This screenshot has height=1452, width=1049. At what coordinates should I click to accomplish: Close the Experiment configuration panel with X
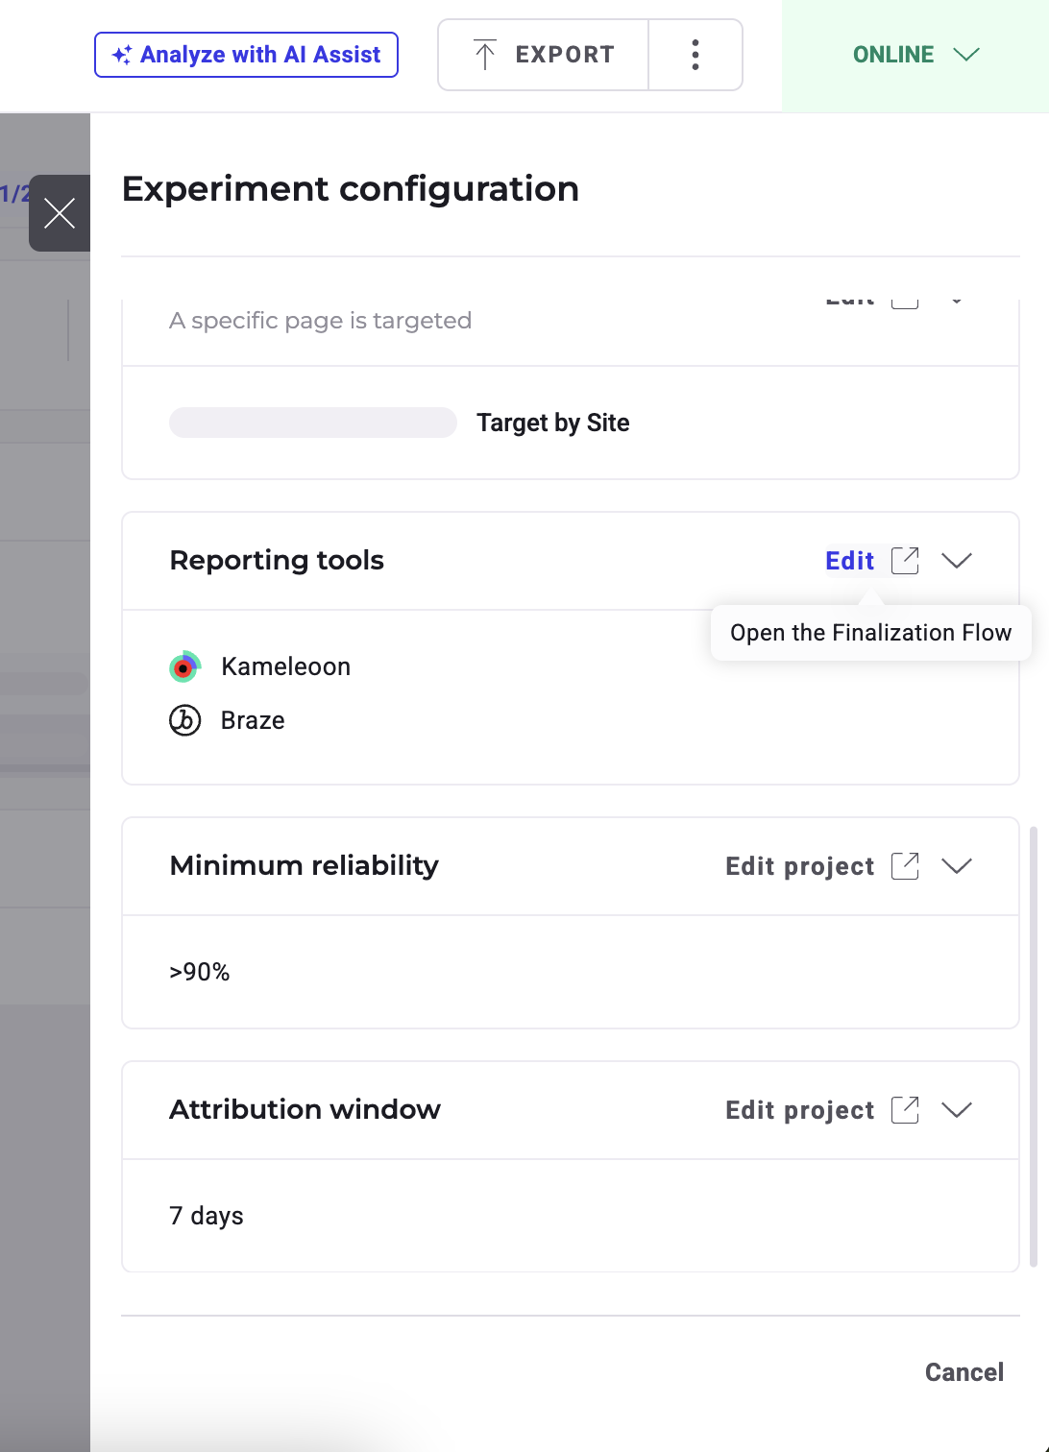60,213
